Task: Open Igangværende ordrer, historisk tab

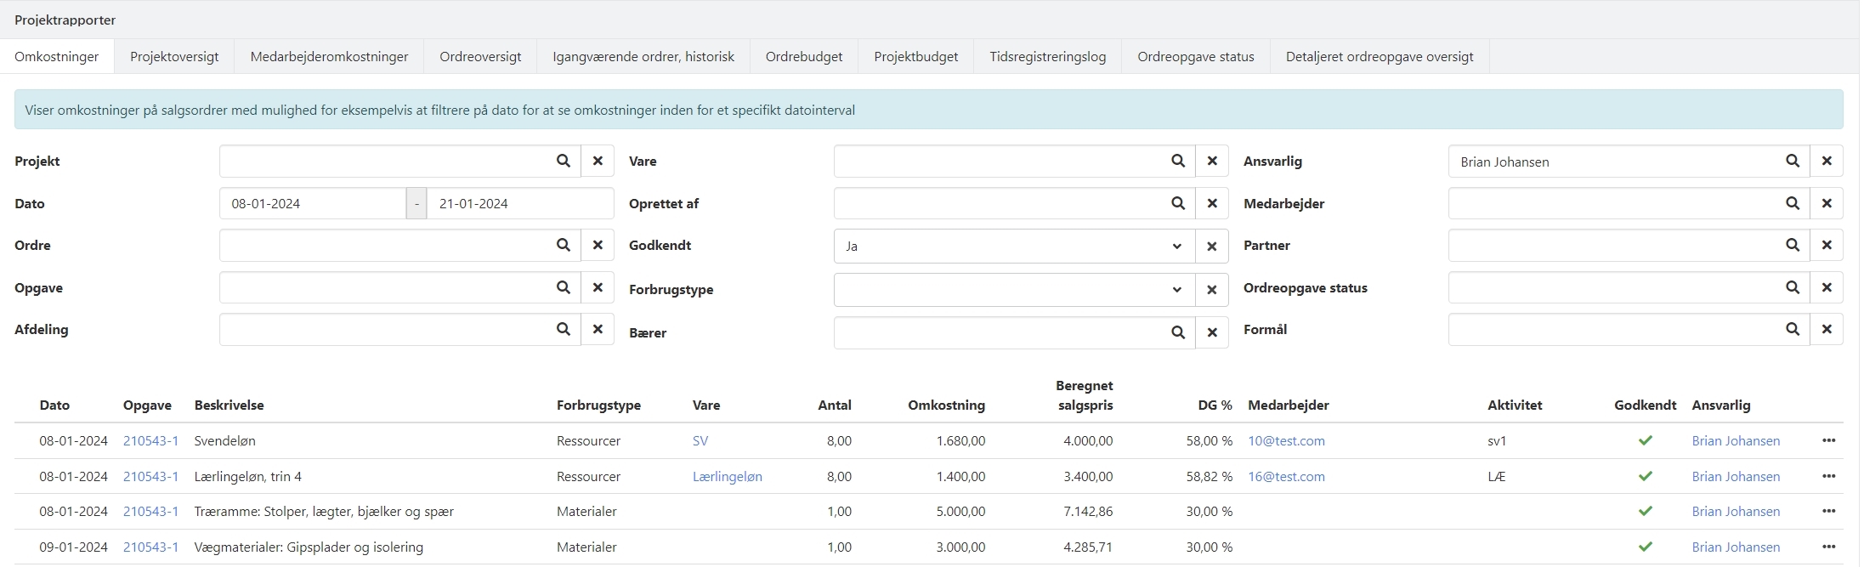Action: (643, 57)
